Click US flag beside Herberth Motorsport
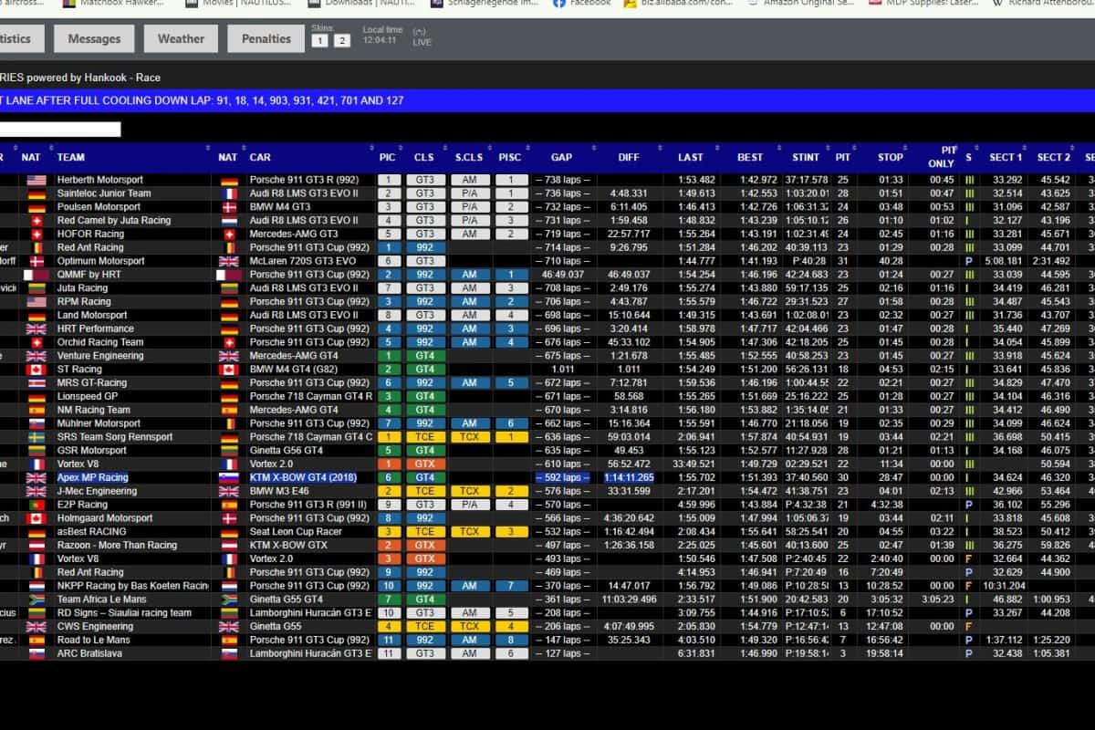1095x730 pixels. click(36, 181)
